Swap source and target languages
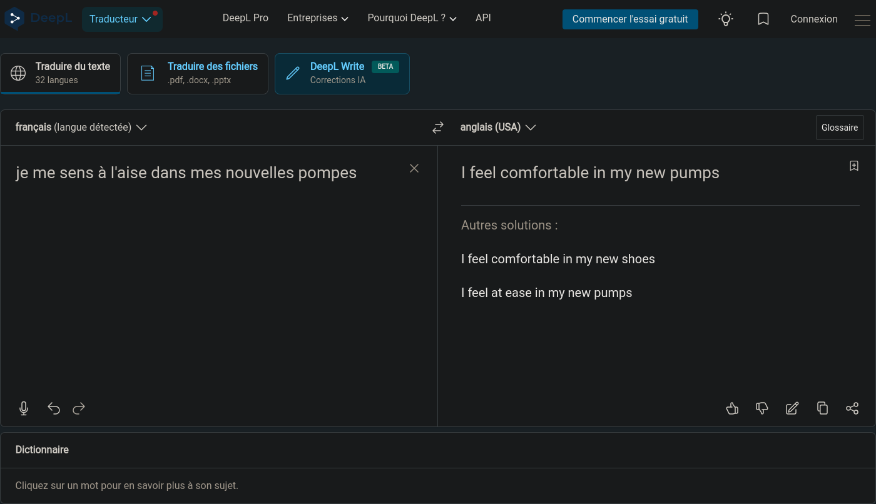876x504 pixels. pyautogui.click(x=438, y=128)
